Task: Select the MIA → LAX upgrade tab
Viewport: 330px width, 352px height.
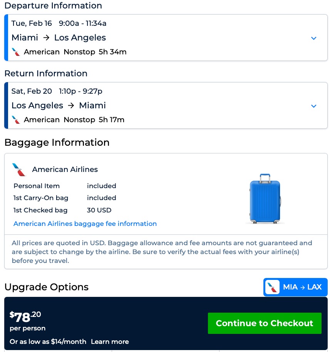Action: click(295, 287)
